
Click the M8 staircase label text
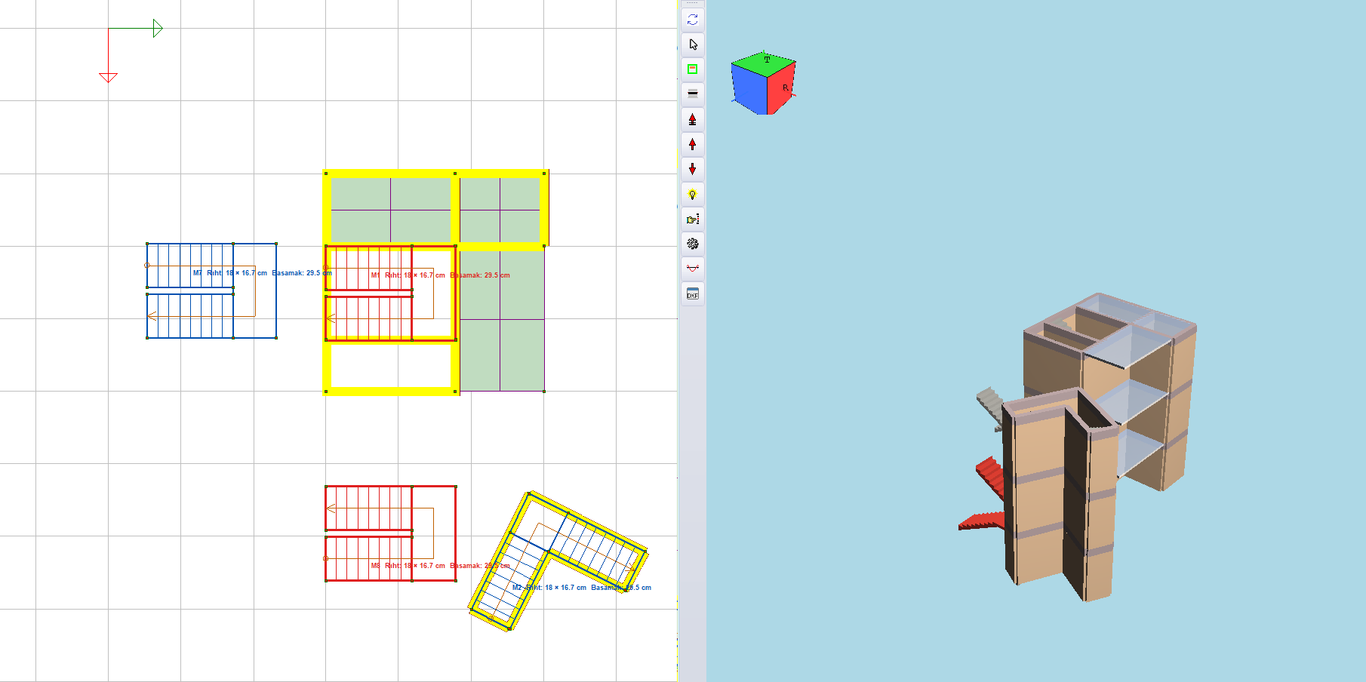pyautogui.click(x=440, y=566)
